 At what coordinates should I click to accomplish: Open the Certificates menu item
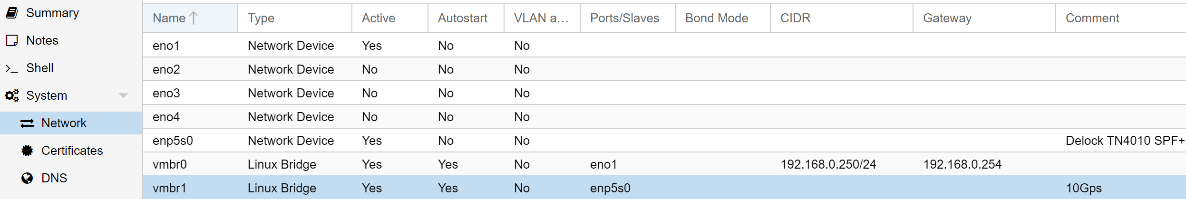pyautogui.click(x=72, y=151)
